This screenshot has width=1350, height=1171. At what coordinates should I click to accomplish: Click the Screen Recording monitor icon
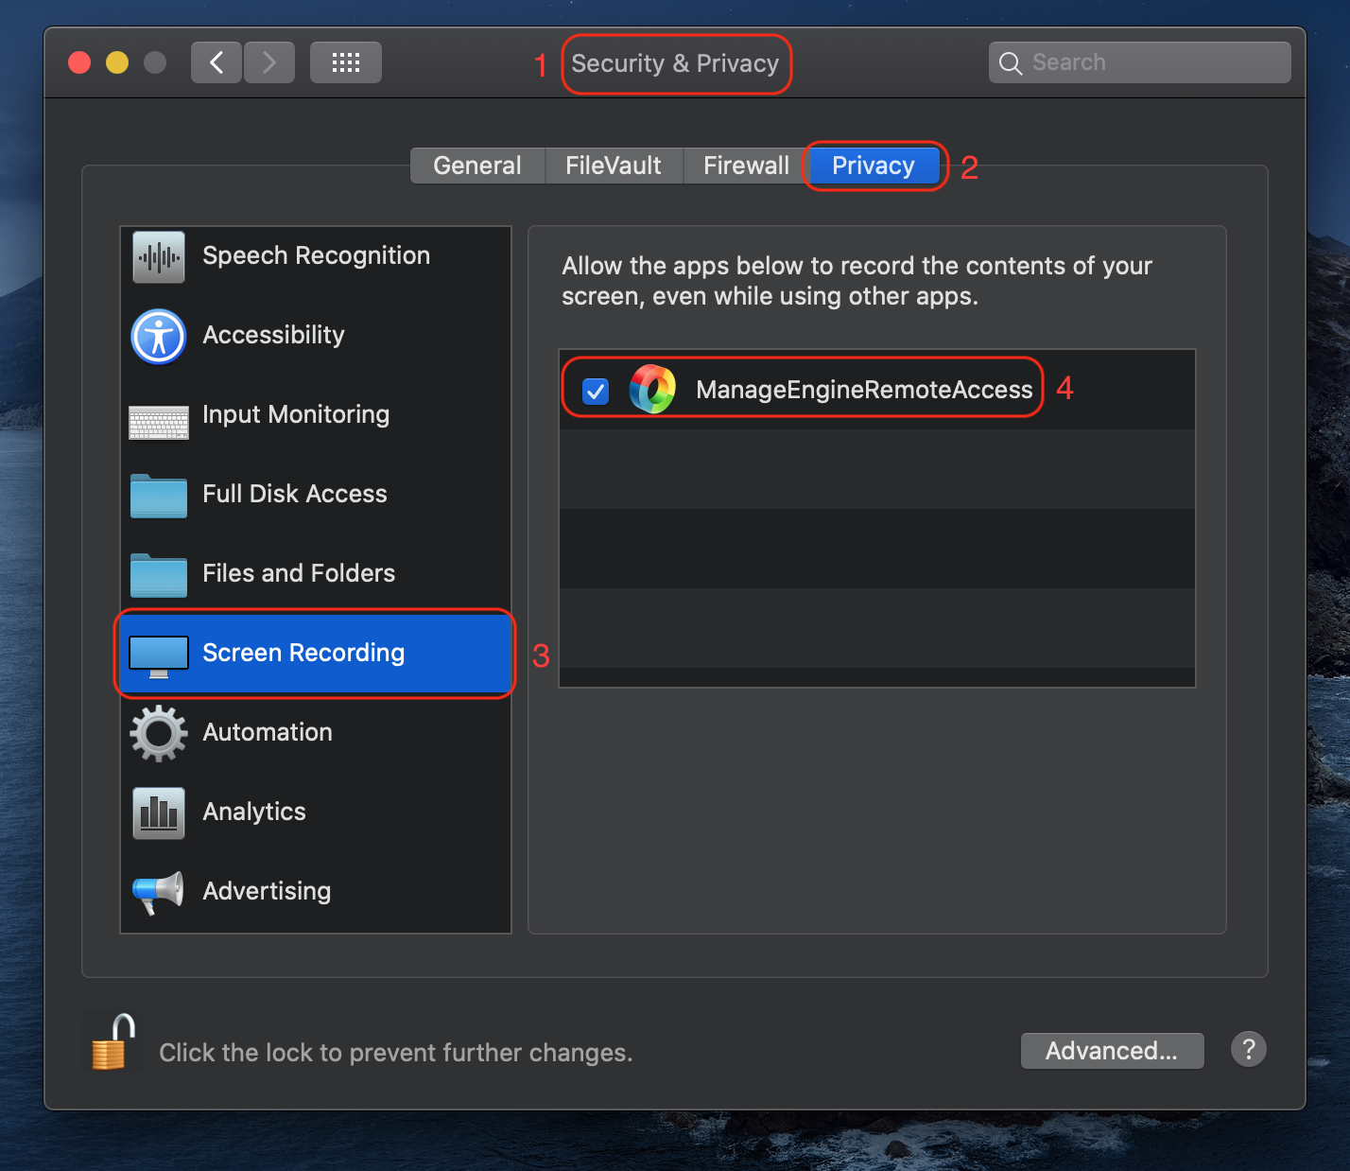coord(157,655)
